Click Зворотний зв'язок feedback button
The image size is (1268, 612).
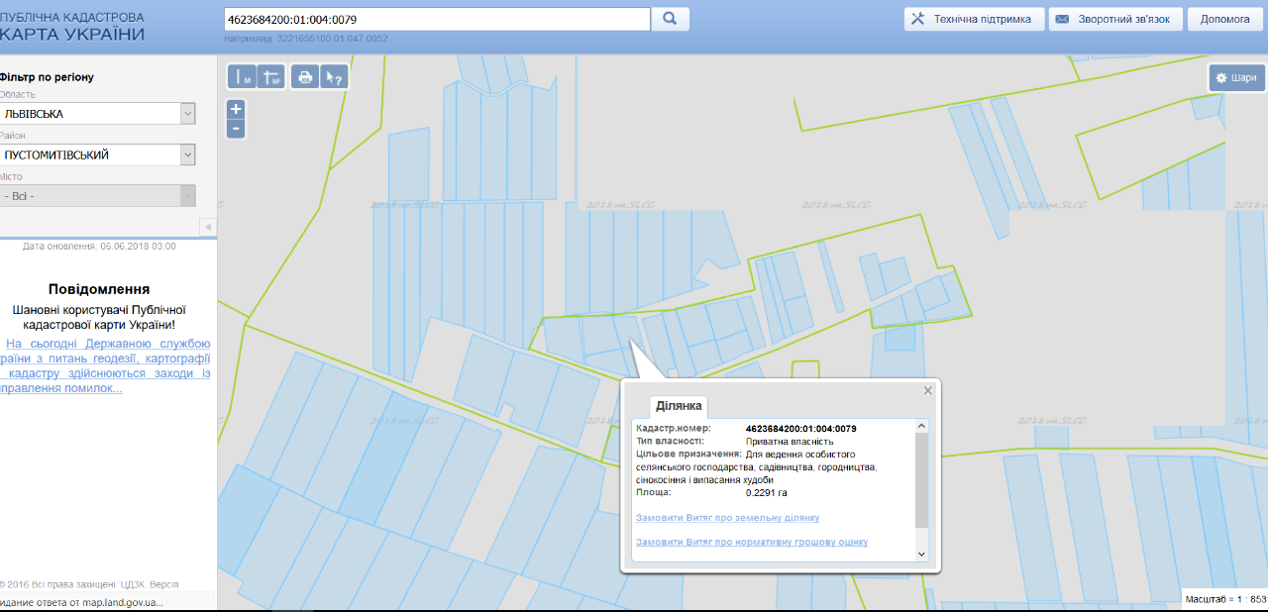pos(1114,19)
